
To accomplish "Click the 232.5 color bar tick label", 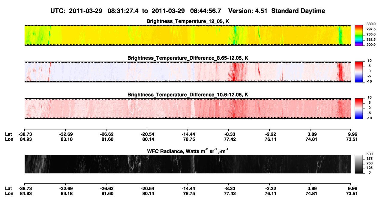I will click(x=371, y=39).
